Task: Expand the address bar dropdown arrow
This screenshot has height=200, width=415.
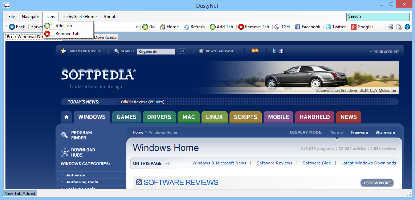Action: point(137,27)
